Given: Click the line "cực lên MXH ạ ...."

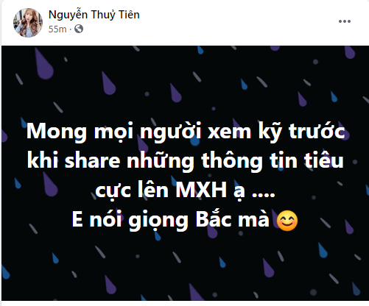Looking at the screenshot, I should 185,191.
